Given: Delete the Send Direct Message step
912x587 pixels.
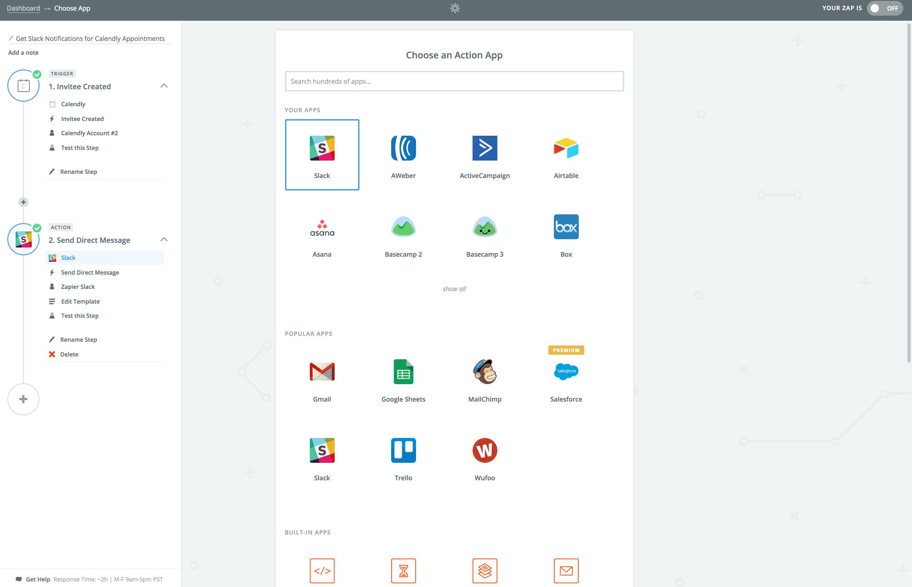Looking at the screenshot, I should tap(69, 354).
